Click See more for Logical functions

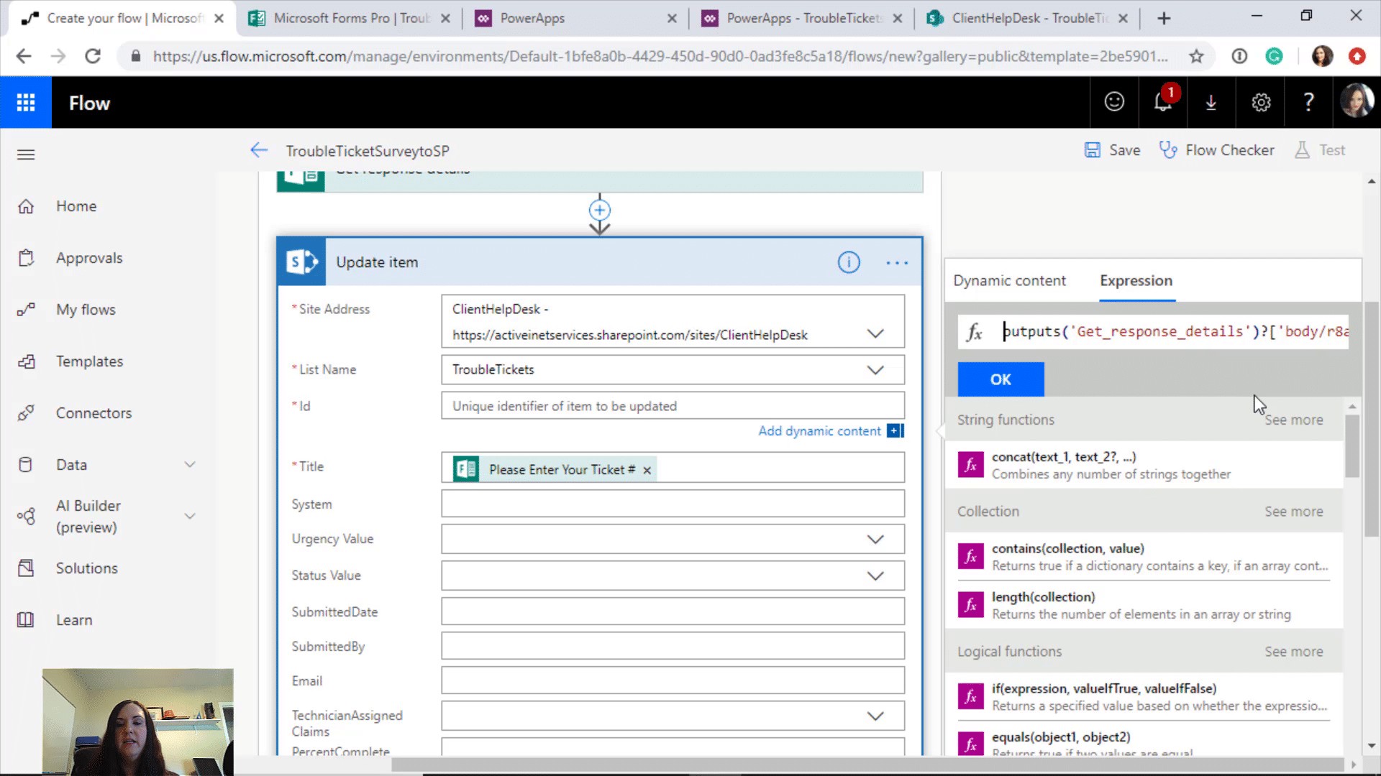(x=1293, y=652)
